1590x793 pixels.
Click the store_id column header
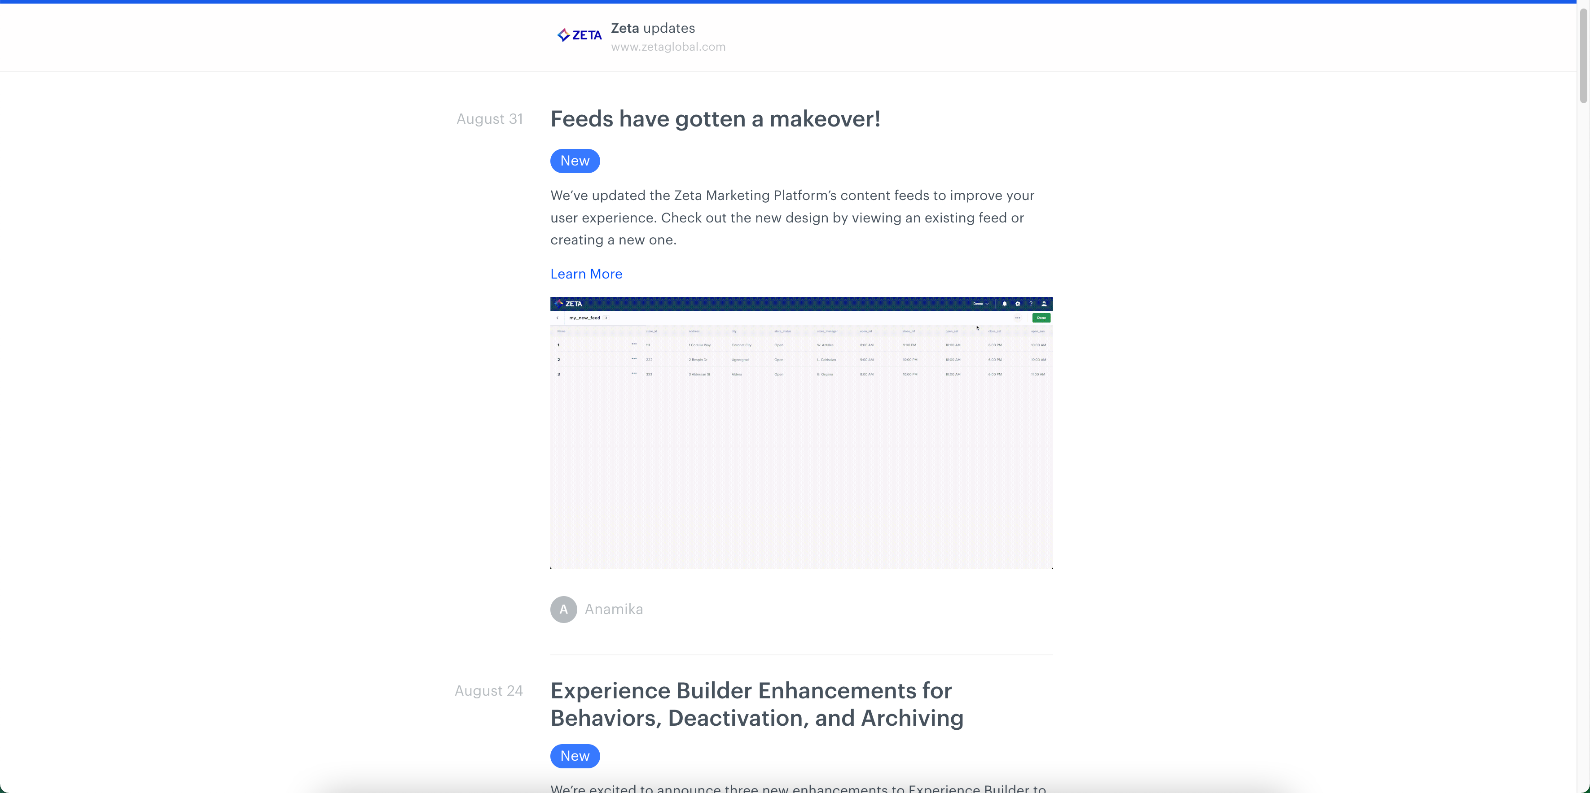coord(651,332)
